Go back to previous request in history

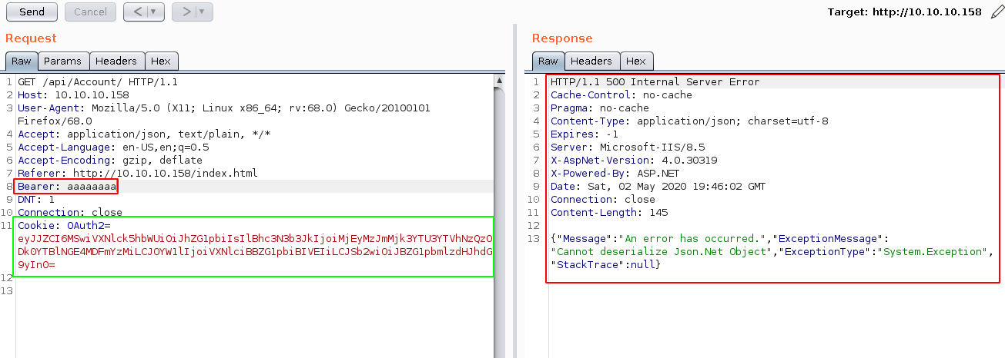pyautogui.click(x=136, y=12)
